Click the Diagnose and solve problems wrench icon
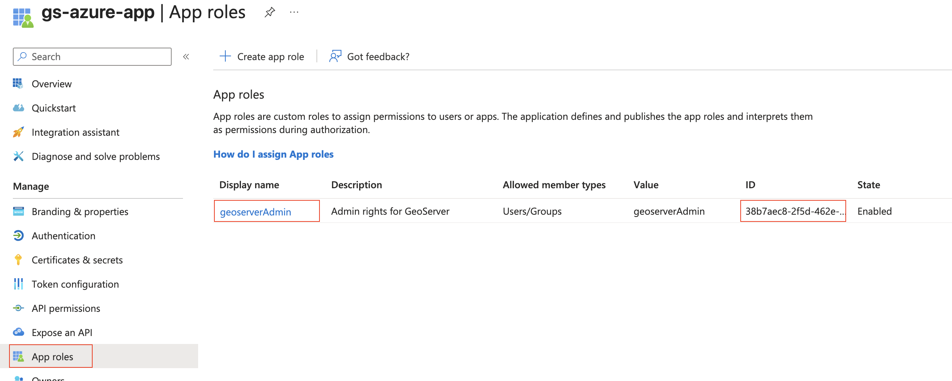 [x=18, y=156]
